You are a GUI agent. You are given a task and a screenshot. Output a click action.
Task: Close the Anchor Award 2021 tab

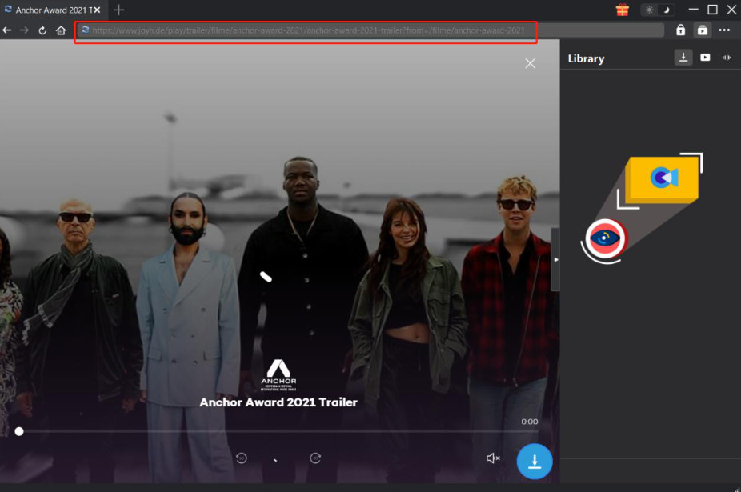coord(97,10)
